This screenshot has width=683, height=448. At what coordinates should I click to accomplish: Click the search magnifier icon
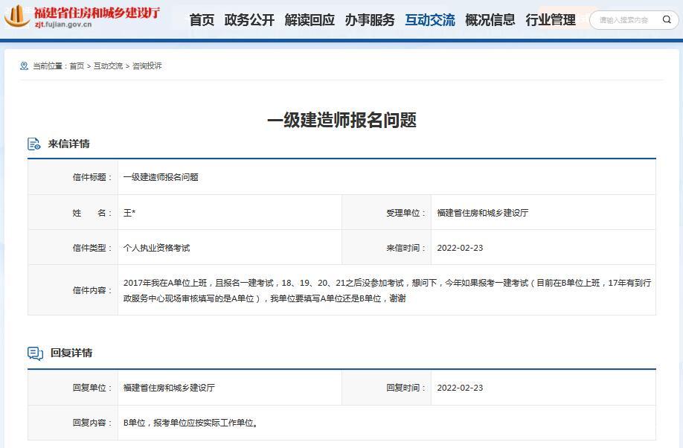point(667,19)
